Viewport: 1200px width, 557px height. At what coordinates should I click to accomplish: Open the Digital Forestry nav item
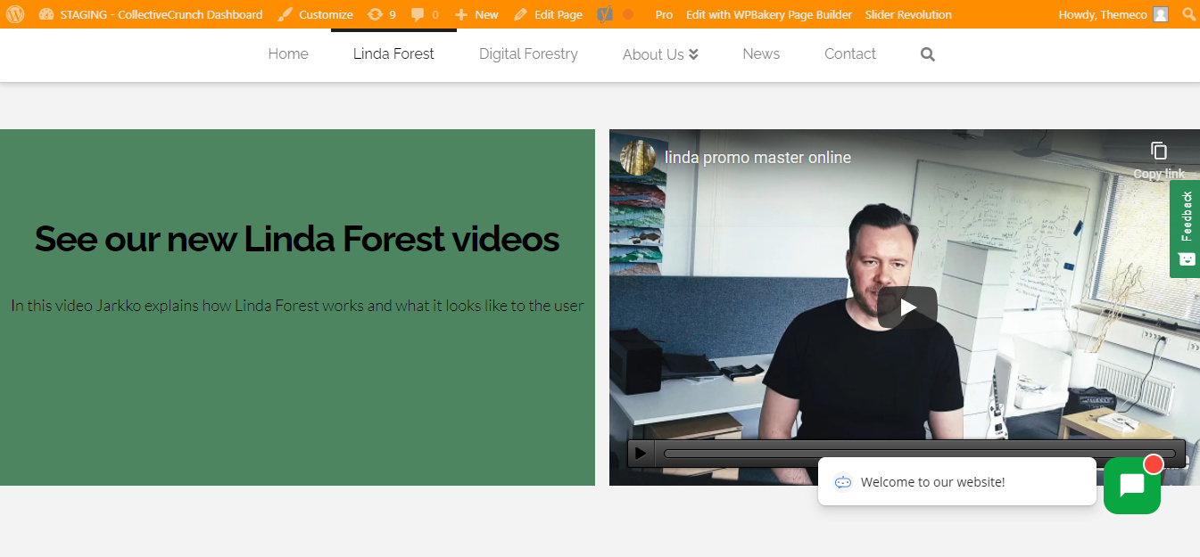[x=528, y=54]
